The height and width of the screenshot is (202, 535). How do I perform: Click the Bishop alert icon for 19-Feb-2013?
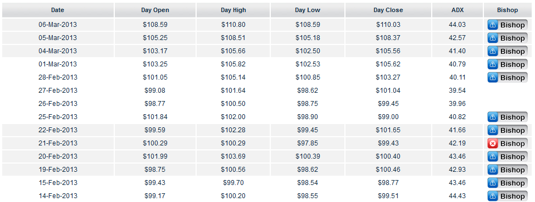(x=493, y=170)
